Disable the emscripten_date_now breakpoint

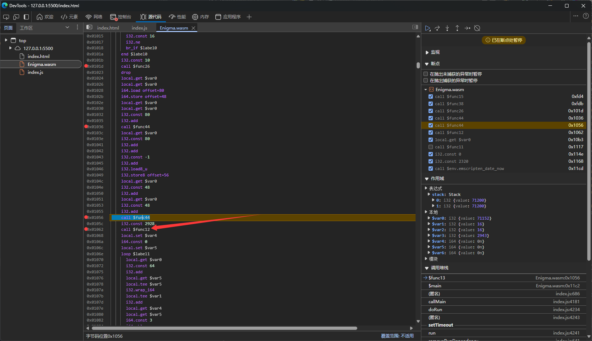431,169
